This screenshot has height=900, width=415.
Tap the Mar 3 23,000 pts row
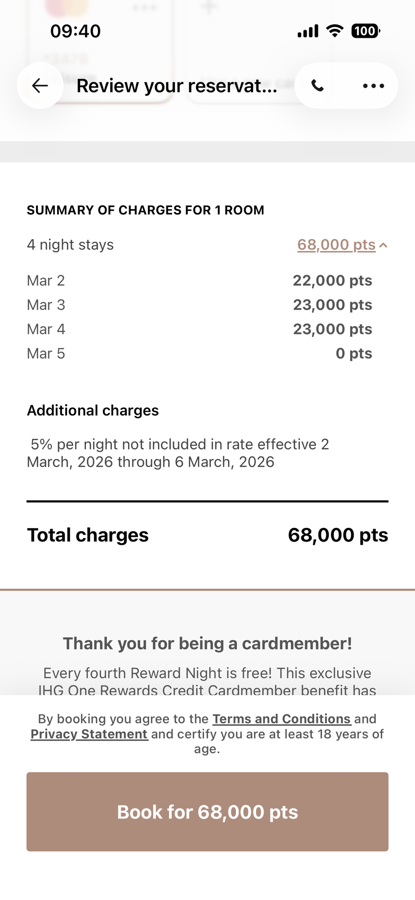pos(200,305)
